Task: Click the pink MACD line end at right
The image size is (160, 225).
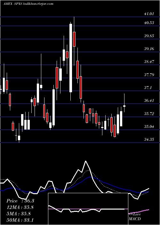Action: (x=148, y=210)
